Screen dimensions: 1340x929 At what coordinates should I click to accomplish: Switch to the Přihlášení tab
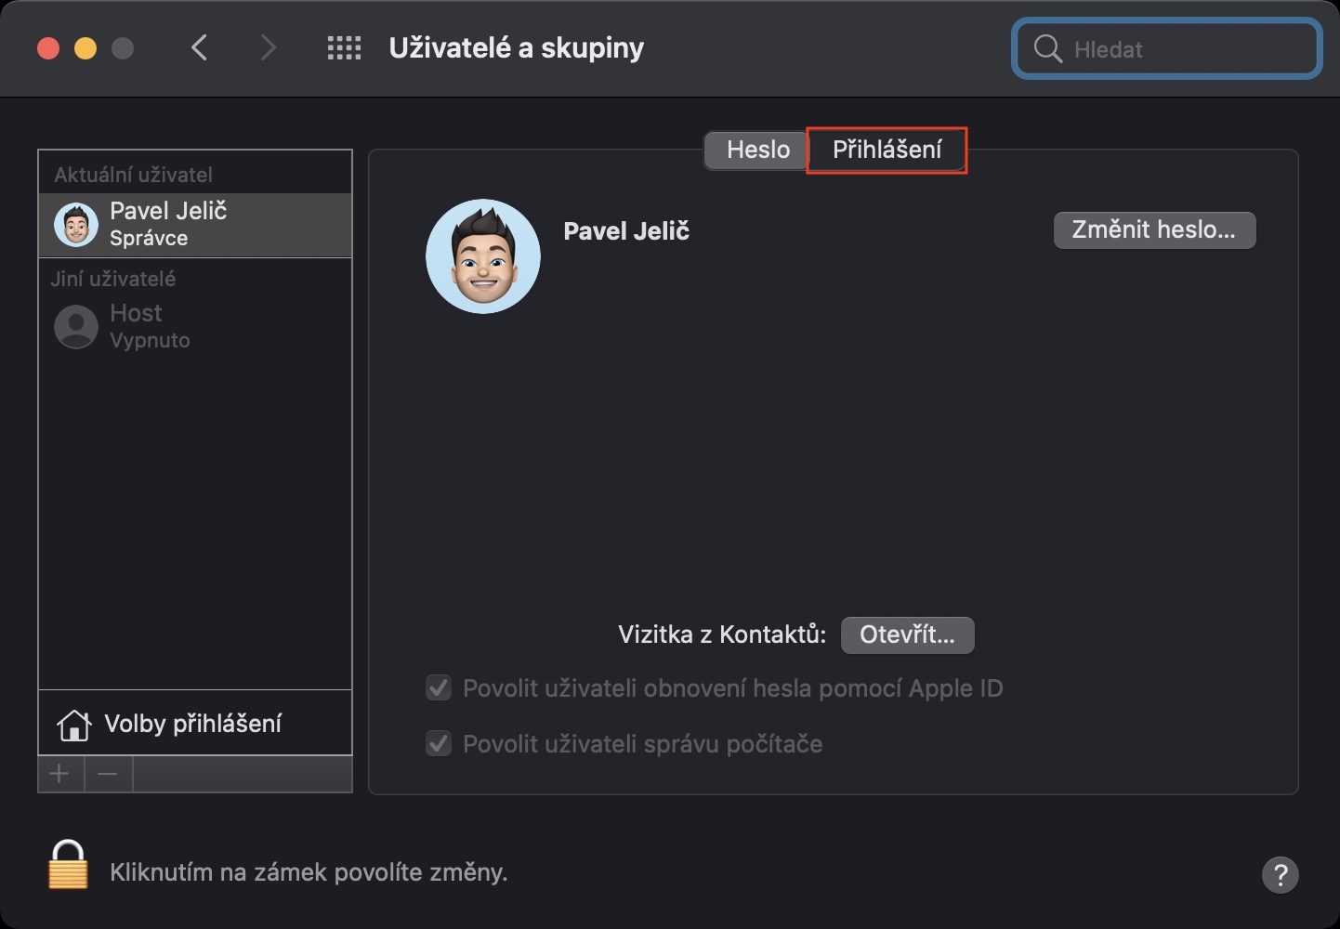click(887, 150)
